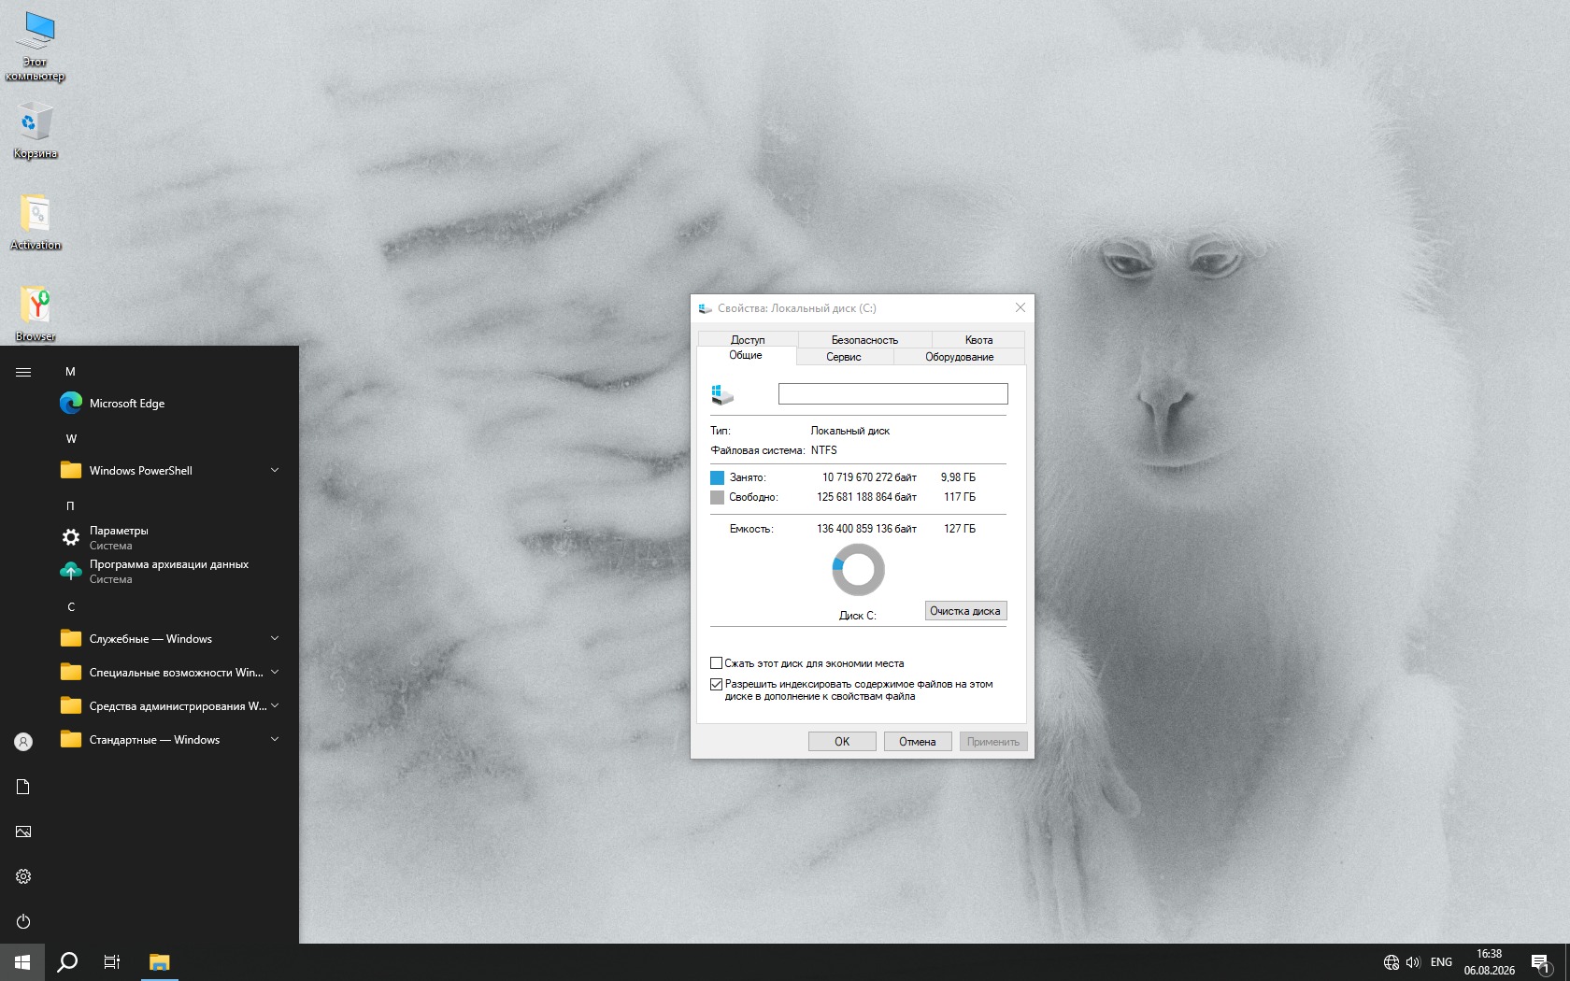Open Microsoft Edge from Start menu
Image resolution: width=1570 pixels, height=981 pixels.
click(170, 404)
